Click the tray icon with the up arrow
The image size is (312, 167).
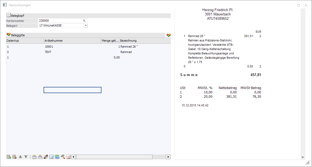(x=40, y=157)
